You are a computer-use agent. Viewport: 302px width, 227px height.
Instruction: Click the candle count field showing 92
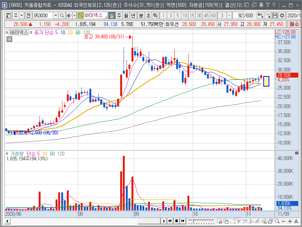[x=238, y=15]
